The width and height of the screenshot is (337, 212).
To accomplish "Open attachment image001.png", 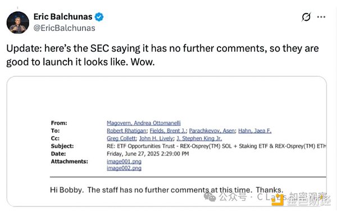I will click(124, 162).
